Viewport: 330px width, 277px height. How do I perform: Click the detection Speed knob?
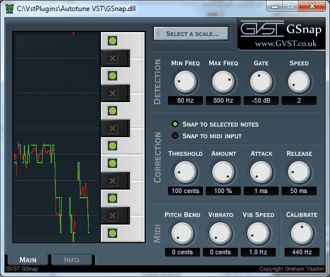[x=299, y=82]
